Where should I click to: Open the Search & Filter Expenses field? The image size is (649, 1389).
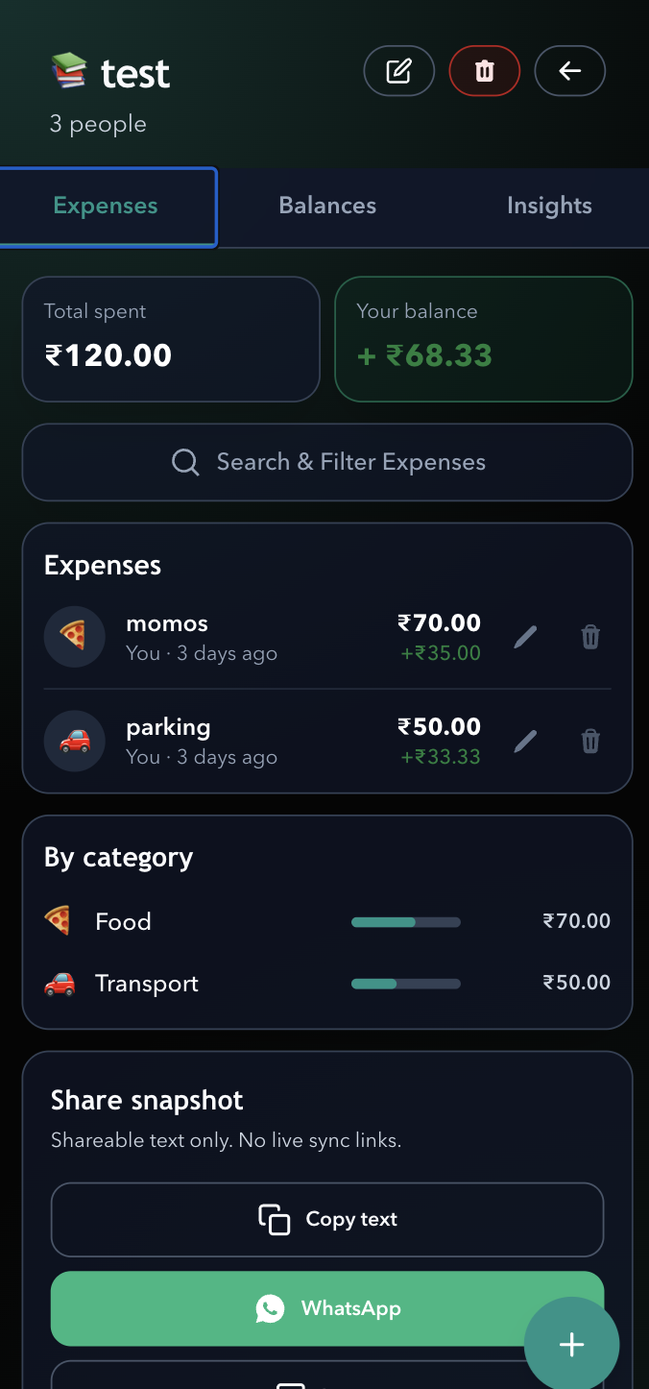click(327, 462)
